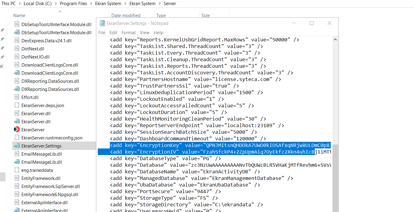Select the EkranServer.runtimeconfig.json file icon
414x212 pixels.
(17, 138)
